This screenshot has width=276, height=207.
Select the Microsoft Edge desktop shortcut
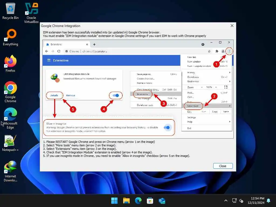(11, 118)
